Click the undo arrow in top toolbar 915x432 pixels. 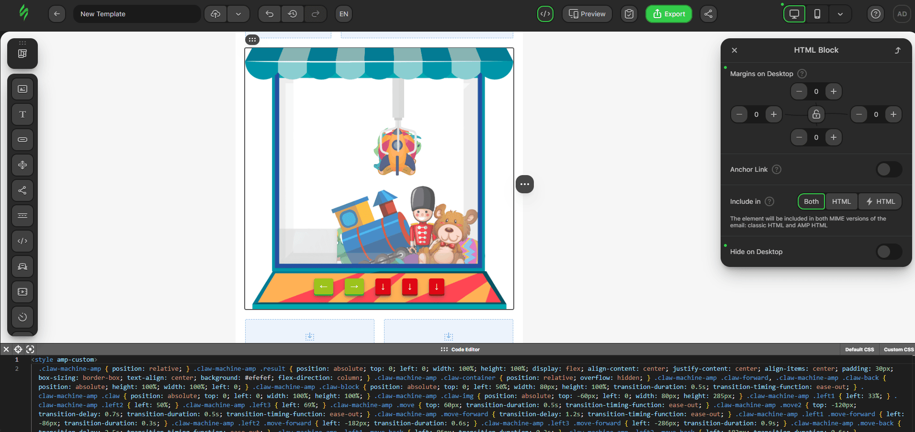(x=270, y=14)
